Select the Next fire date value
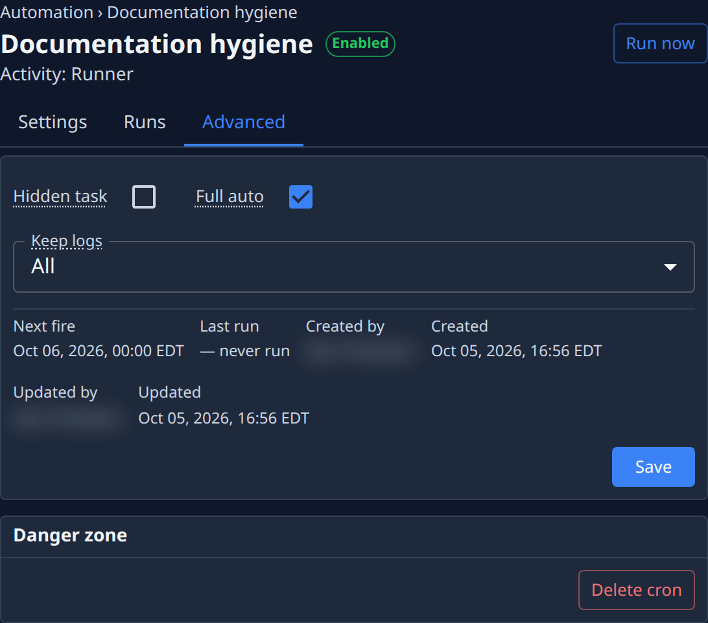The width and height of the screenshot is (708, 623). 99,351
